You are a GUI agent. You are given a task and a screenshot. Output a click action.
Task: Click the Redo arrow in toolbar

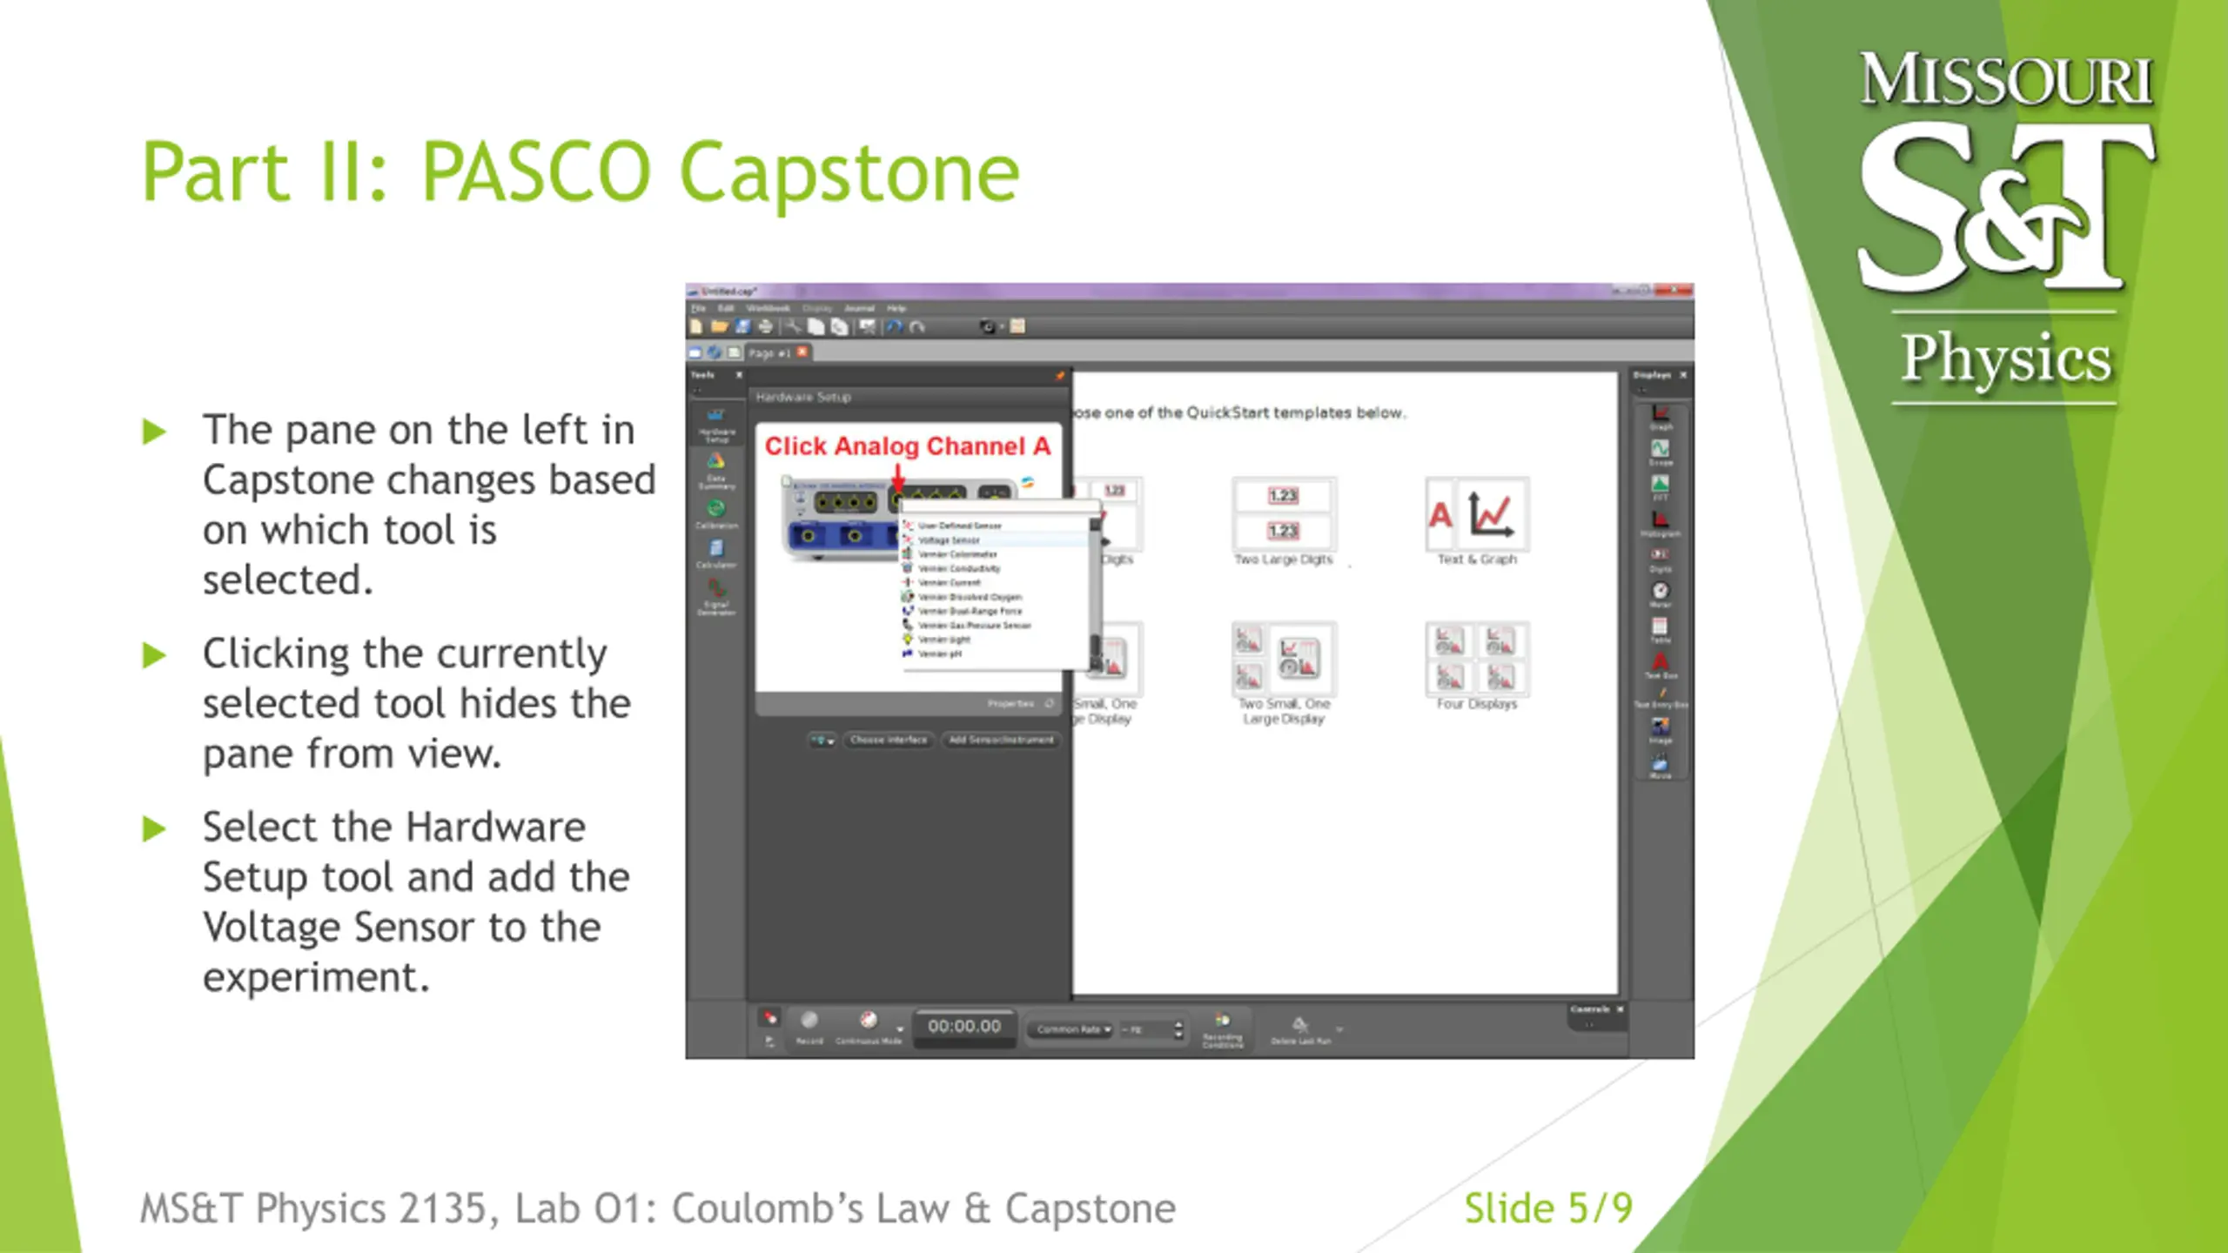(917, 327)
